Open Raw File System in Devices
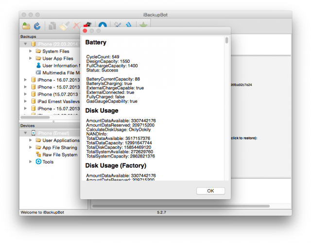This screenshot has width=311, height=243. click(59, 155)
